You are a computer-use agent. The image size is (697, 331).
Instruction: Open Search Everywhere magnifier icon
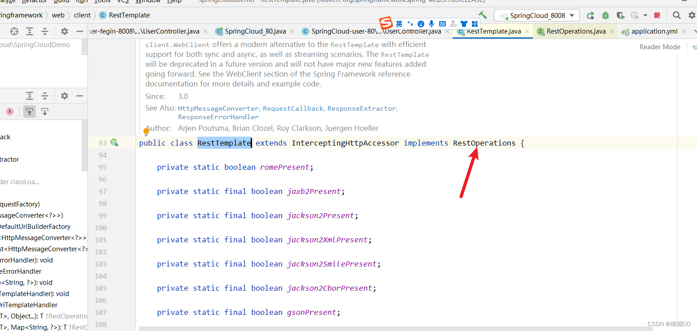(677, 15)
